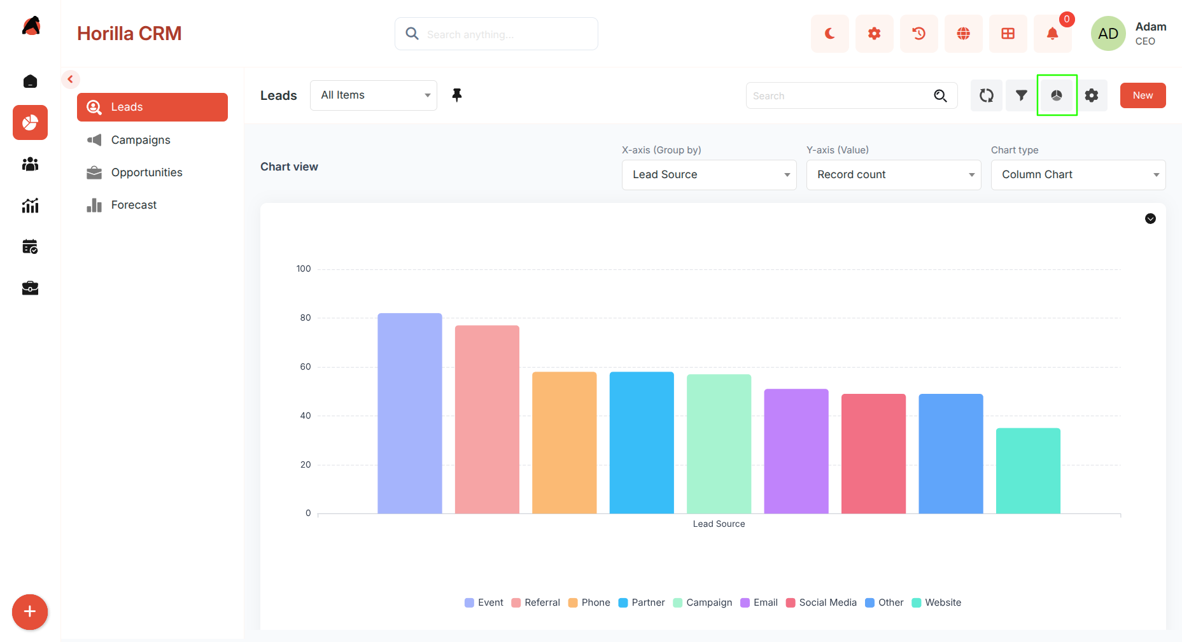Viewport: 1182px width, 642px height.
Task: Open the grid apps icon in header
Action: (x=1008, y=34)
